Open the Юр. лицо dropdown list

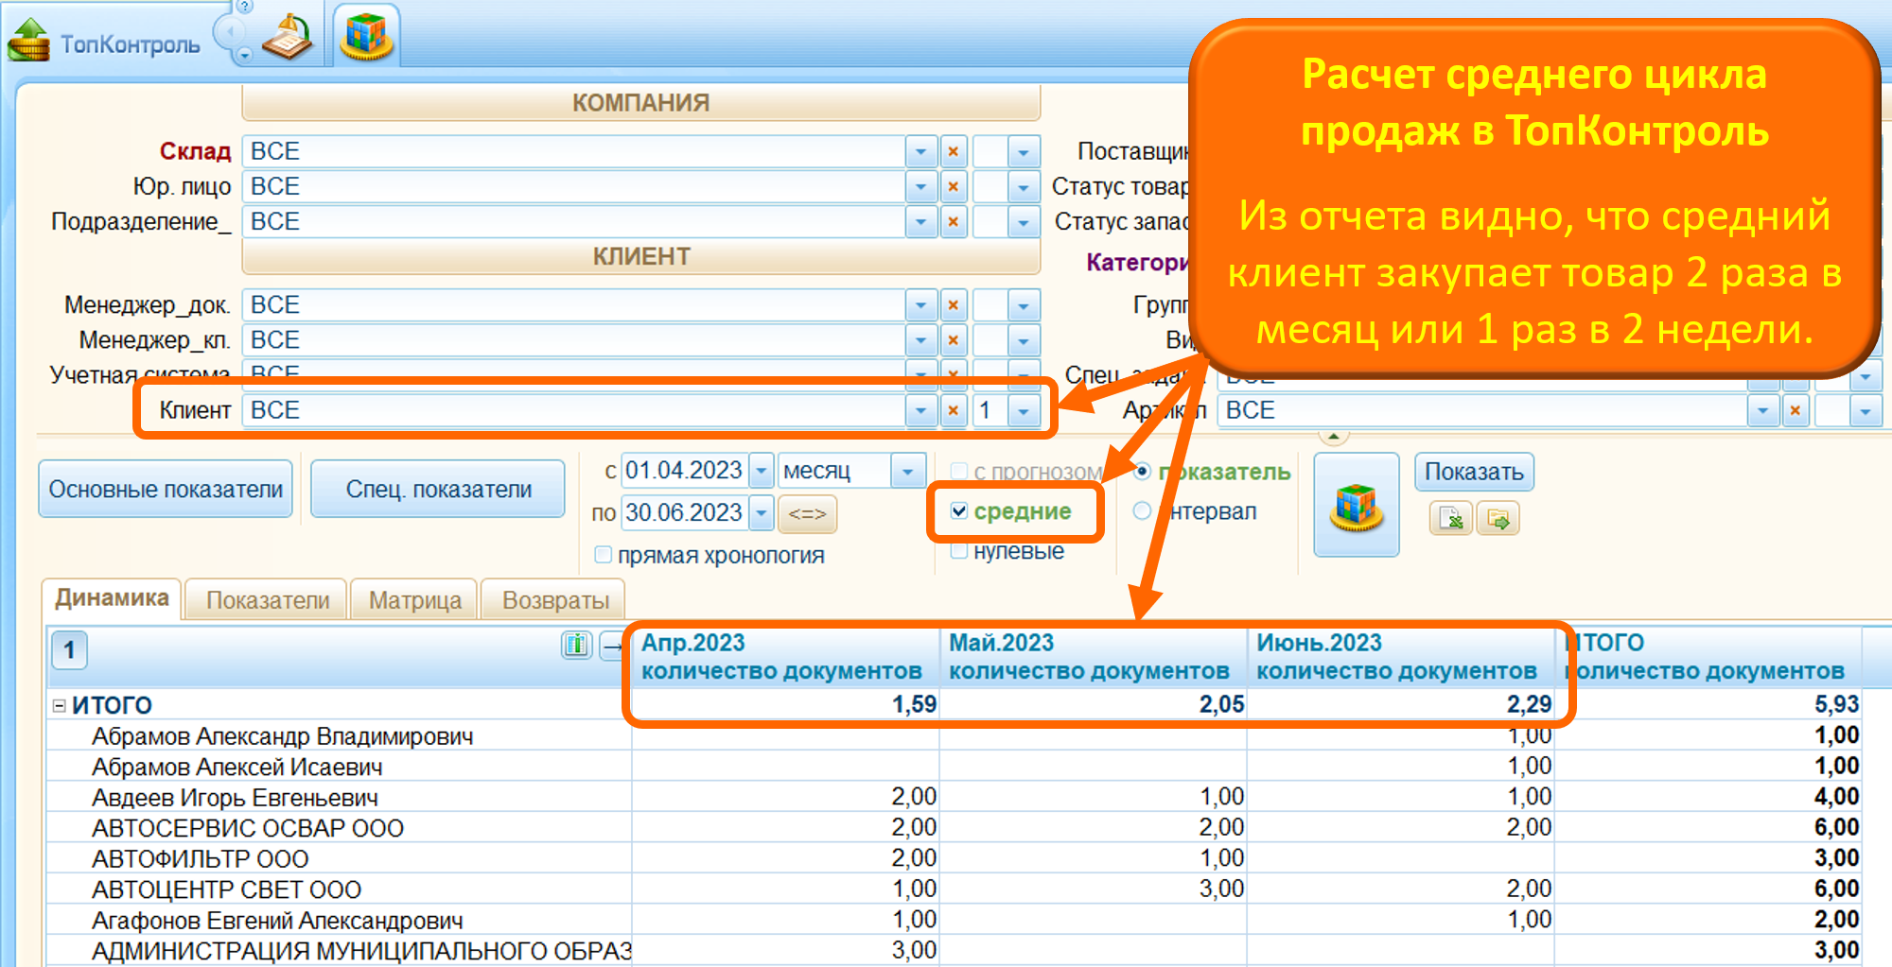tap(920, 186)
